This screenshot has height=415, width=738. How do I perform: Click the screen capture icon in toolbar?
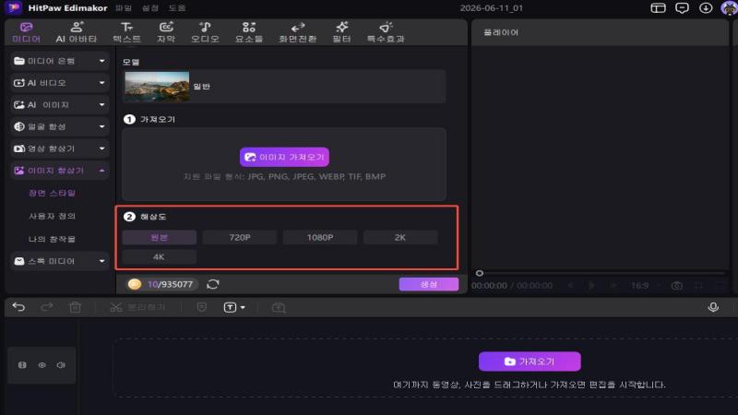point(279,308)
